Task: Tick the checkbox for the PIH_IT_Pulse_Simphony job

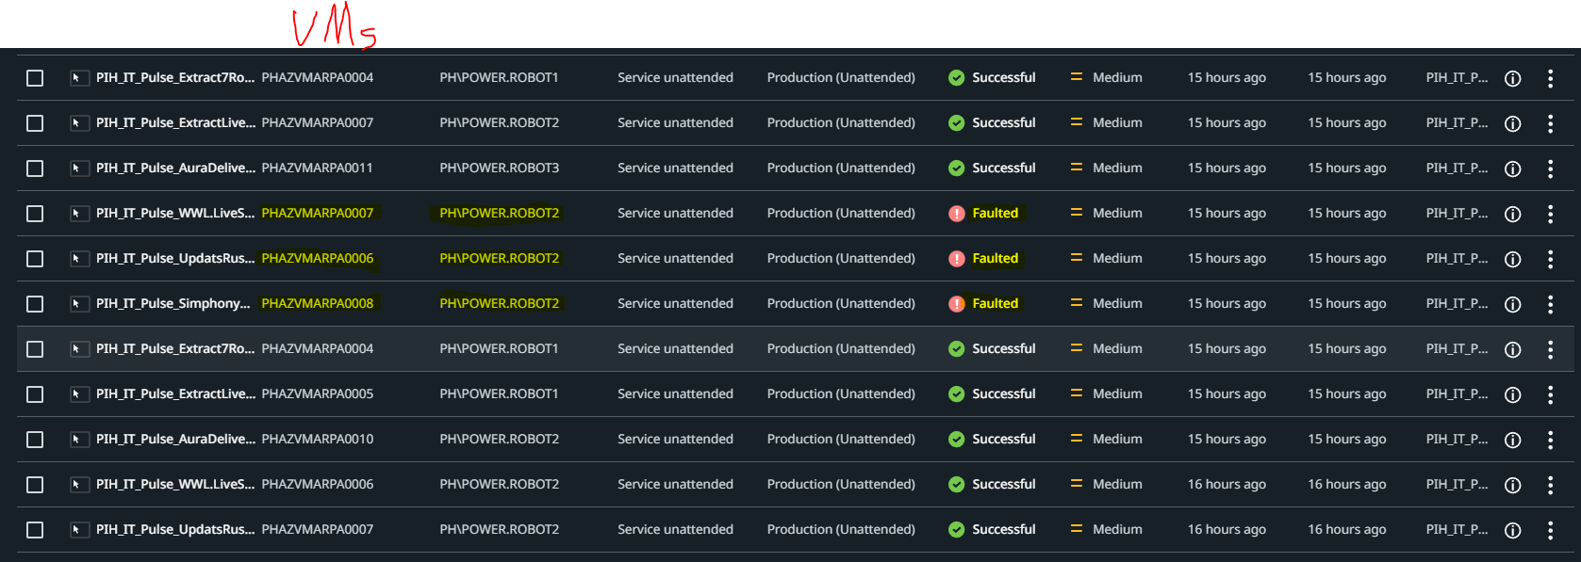Action: 35,304
